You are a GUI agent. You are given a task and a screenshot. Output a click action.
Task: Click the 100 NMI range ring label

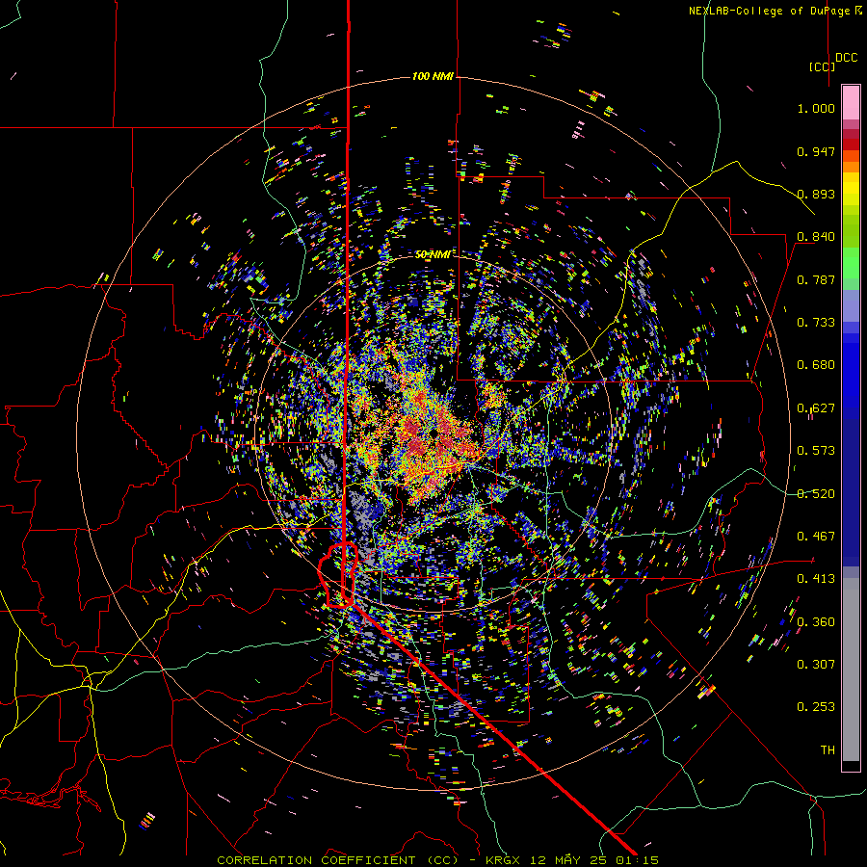433,76
